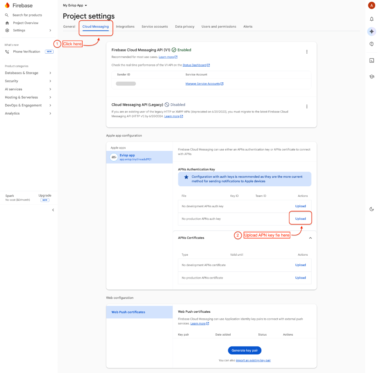Viewport: 378px width, 373px height.
Task: Open more options for Cloud Messaging API V1
Action: pyautogui.click(x=307, y=52)
